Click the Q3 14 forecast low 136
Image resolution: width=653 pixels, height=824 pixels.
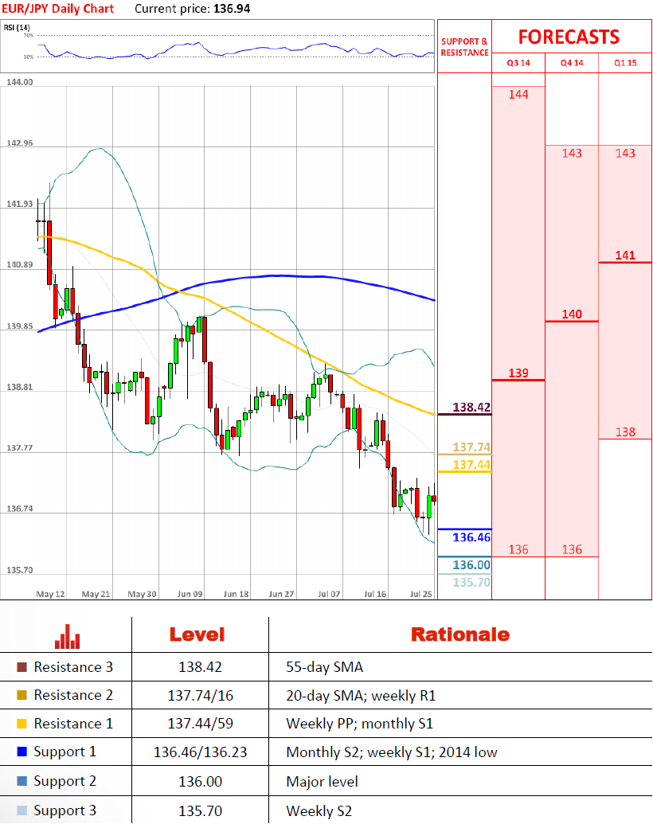[x=518, y=549]
